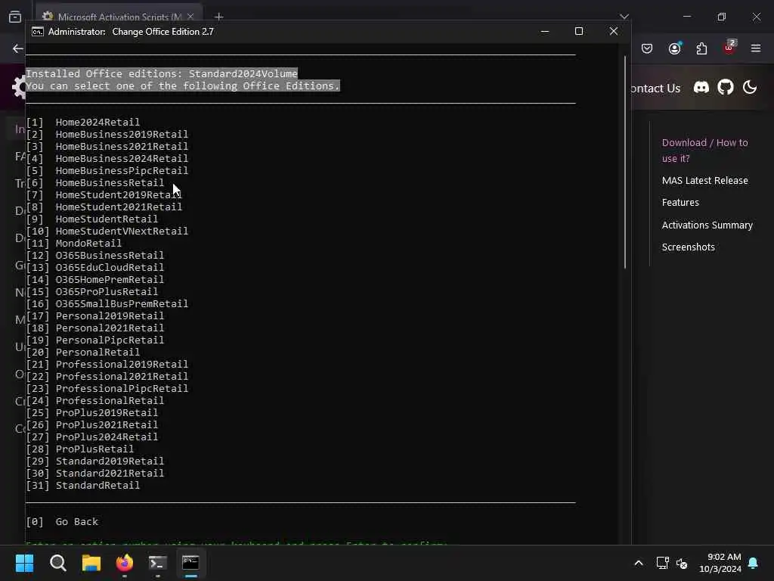Image resolution: width=774 pixels, height=581 pixels.
Task: Open the Discord icon in the website header
Action: tap(701, 88)
